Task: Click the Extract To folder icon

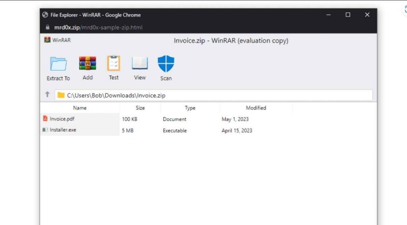Action: (58, 64)
